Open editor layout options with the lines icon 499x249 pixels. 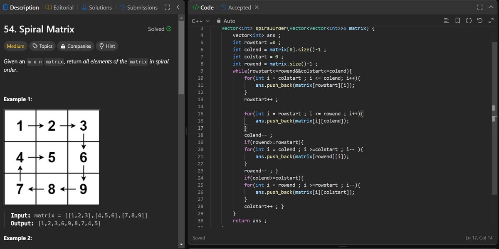tap(447, 21)
